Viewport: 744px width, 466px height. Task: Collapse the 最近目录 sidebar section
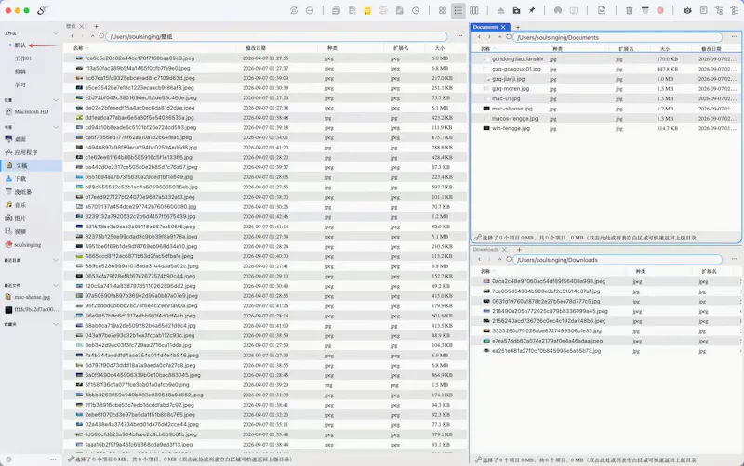click(x=56, y=260)
